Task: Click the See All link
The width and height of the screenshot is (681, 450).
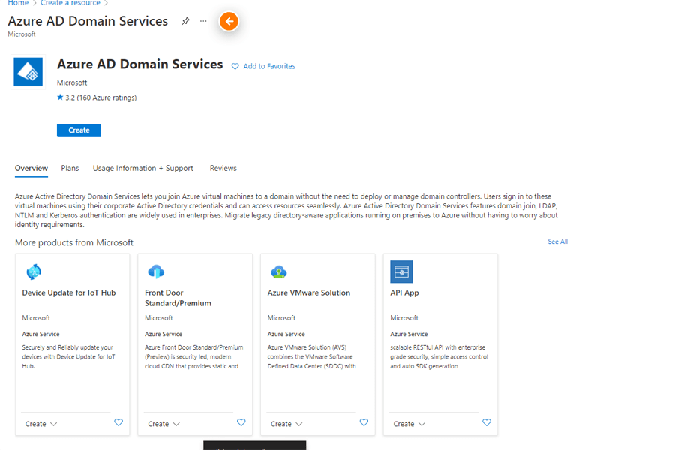Action: (558, 241)
